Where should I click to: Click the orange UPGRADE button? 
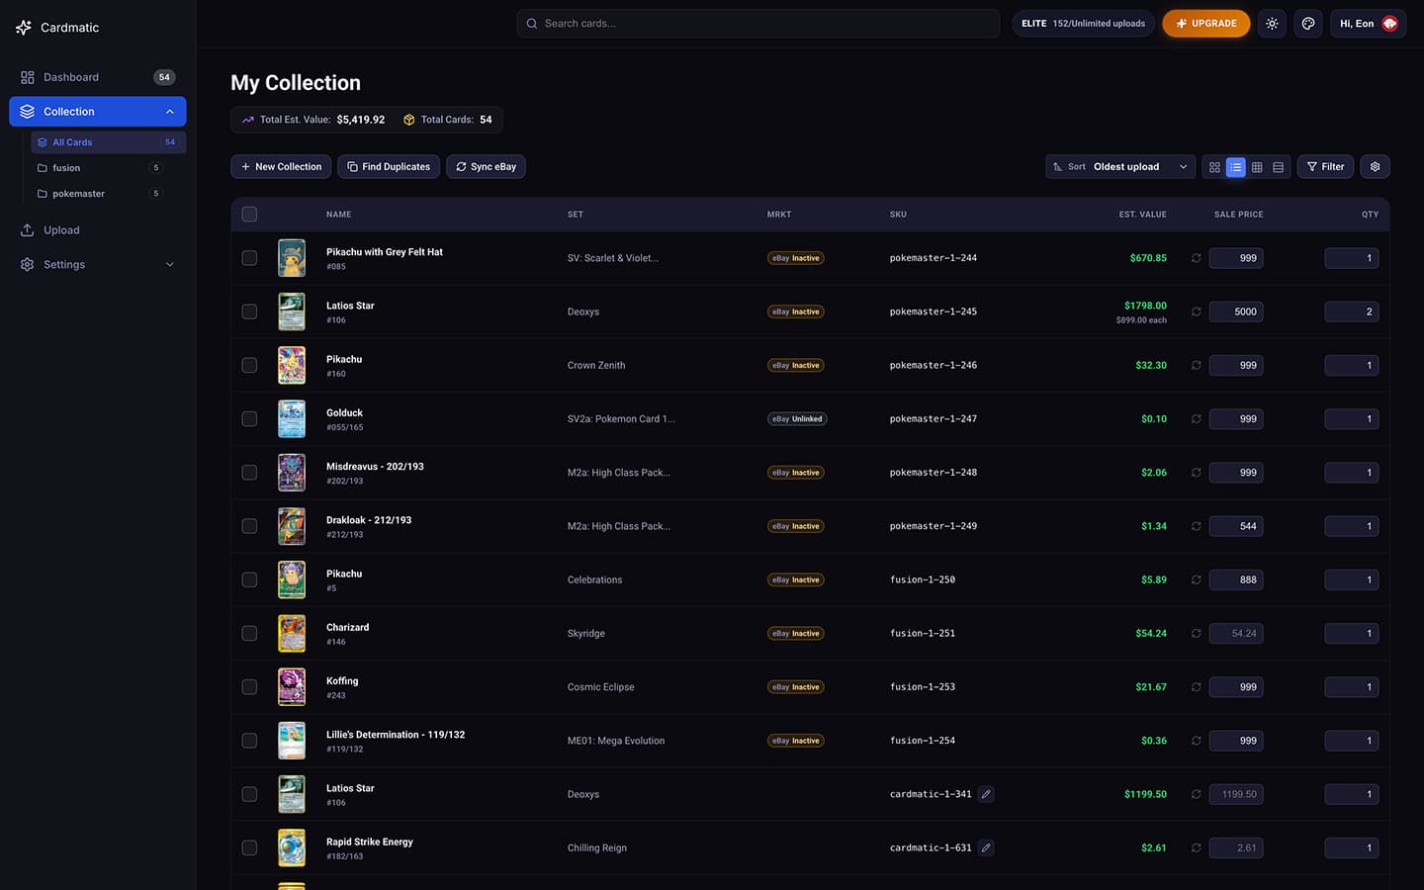pos(1206,24)
